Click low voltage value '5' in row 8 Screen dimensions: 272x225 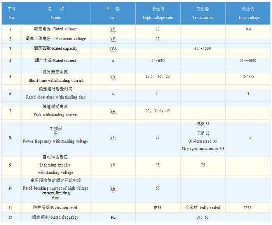250,137
